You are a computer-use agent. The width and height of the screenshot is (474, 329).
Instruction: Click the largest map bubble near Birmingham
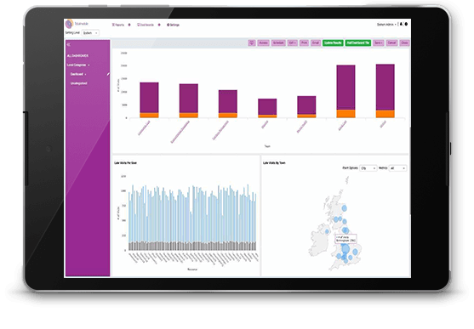click(346, 249)
